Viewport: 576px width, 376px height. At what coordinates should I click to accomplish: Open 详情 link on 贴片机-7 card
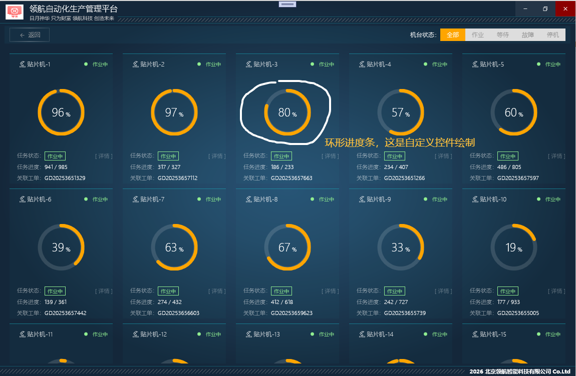click(x=217, y=291)
